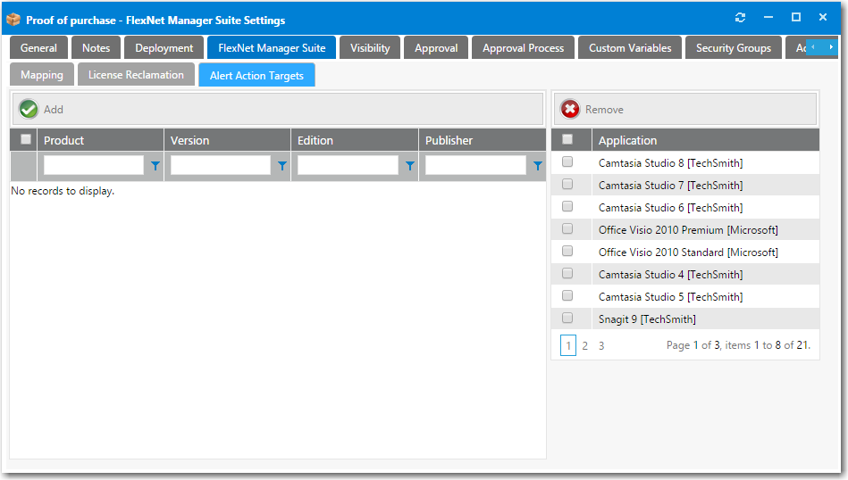Click the red Remove X icon
Viewport: 848px width, 480px height.
tap(570, 109)
